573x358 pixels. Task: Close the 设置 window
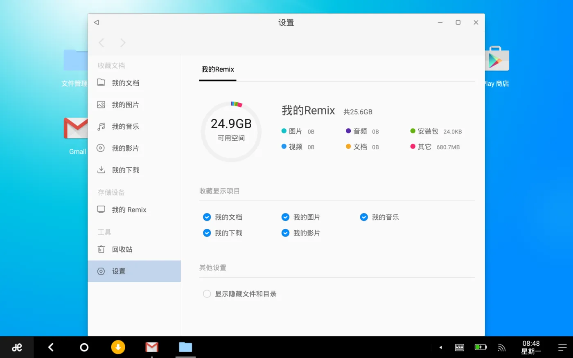[476, 23]
